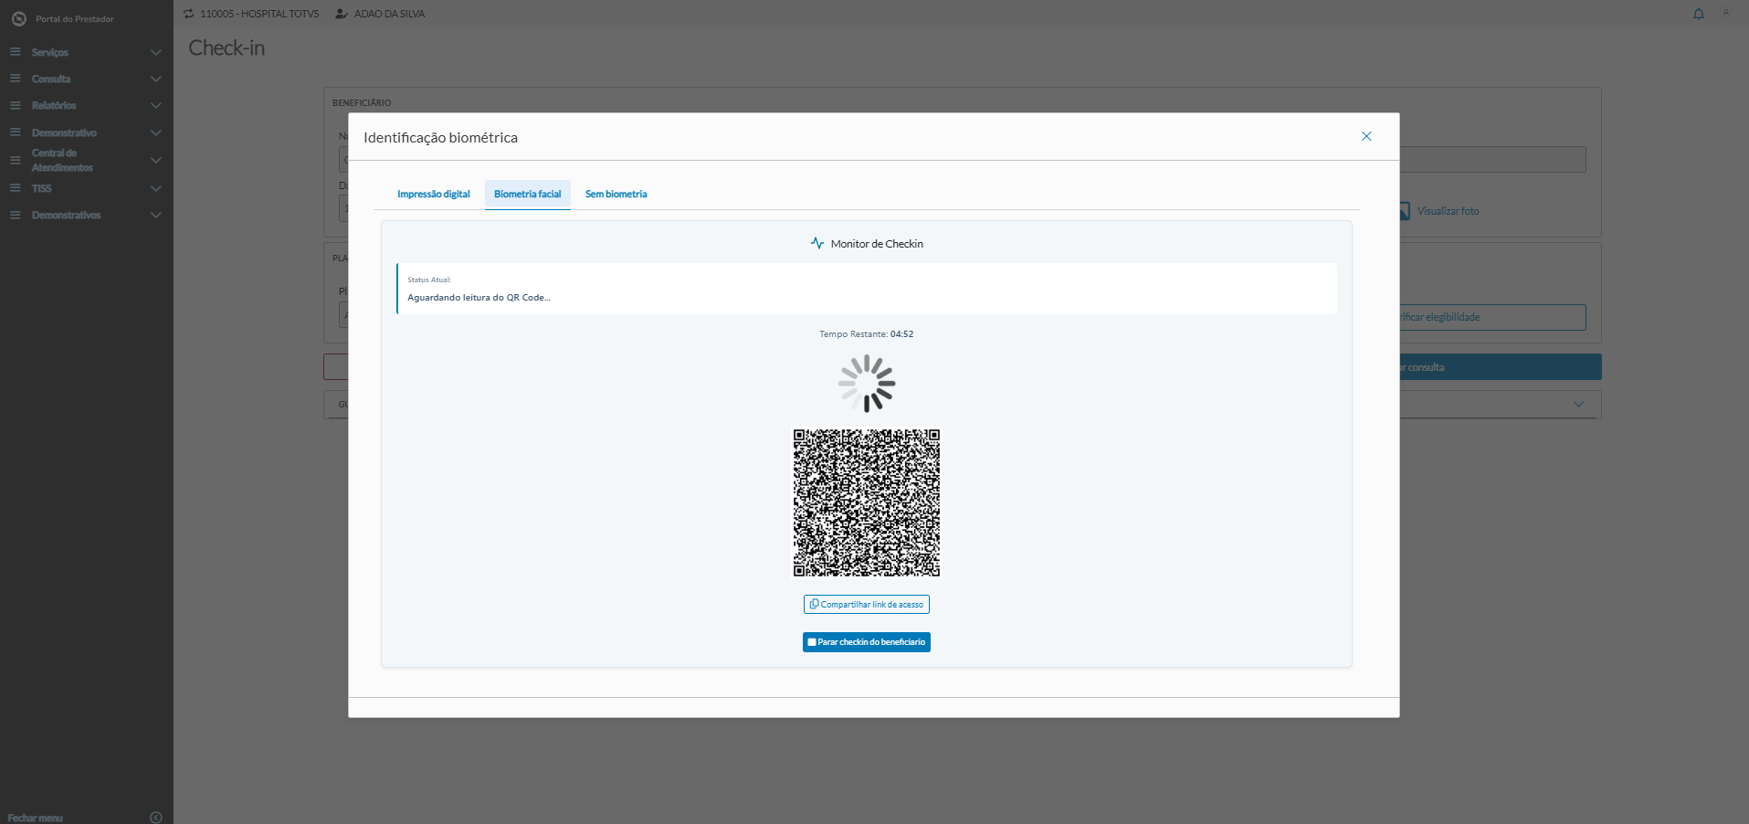Click the hamburger icon beside Demonstrativos
1749x824 pixels.
(16, 215)
